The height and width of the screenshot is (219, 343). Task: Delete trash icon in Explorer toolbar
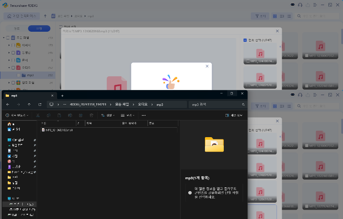click(91, 115)
